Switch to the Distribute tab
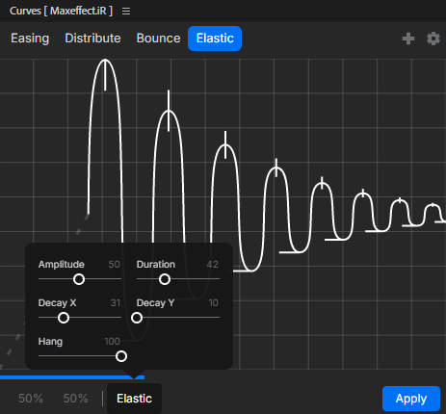The image size is (446, 414). click(92, 39)
